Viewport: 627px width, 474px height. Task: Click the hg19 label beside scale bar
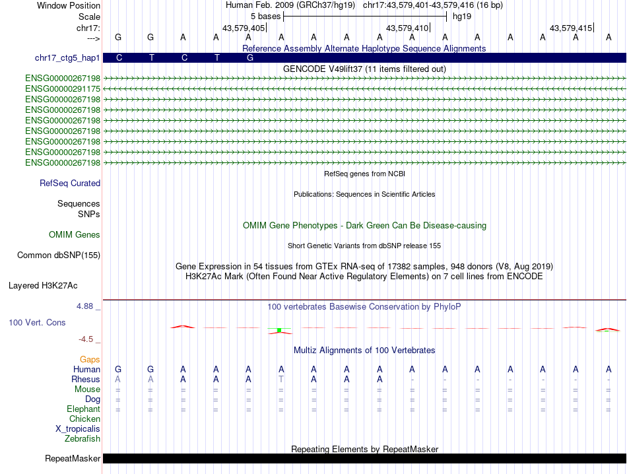click(x=462, y=17)
